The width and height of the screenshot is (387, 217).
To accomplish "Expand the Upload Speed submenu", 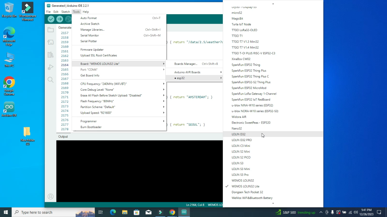I will (119, 113).
